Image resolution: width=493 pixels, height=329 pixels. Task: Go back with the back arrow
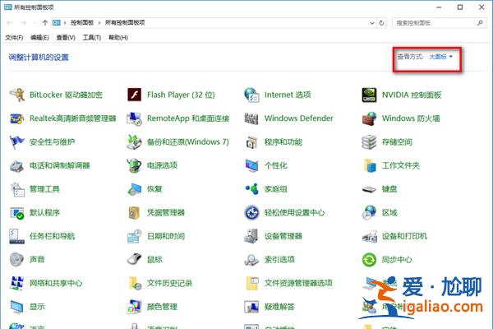click(x=9, y=23)
